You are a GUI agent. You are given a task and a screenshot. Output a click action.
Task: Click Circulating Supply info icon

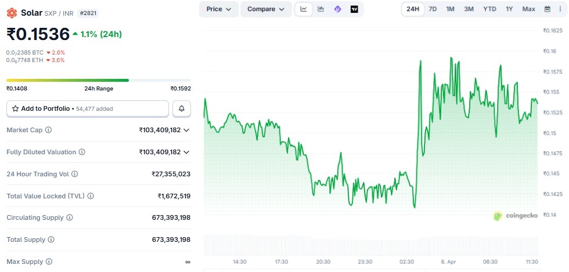(x=70, y=217)
